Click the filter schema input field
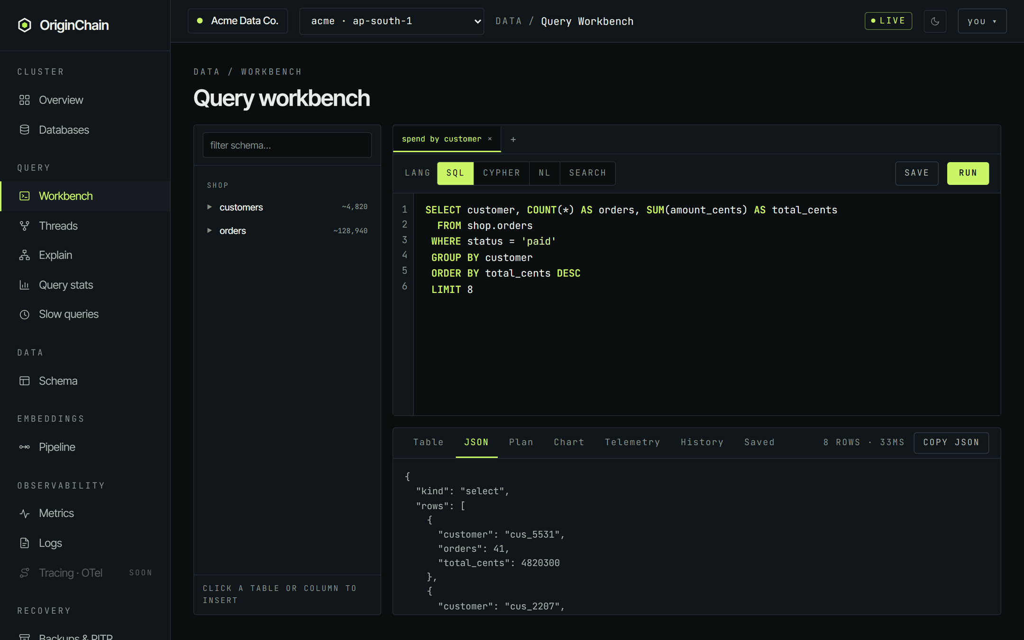This screenshot has height=640, width=1024. 287,145
